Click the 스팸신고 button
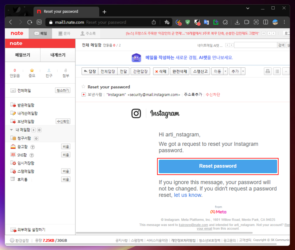 point(200,71)
